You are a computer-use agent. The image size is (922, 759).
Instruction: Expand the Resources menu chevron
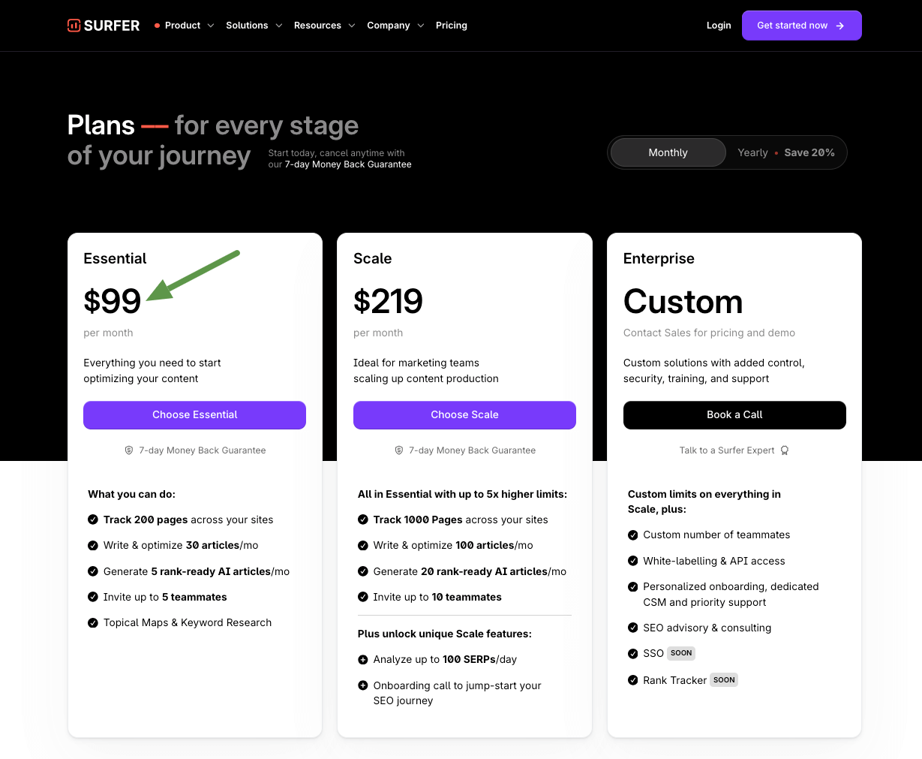pyautogui.click(x=352, y=26)
